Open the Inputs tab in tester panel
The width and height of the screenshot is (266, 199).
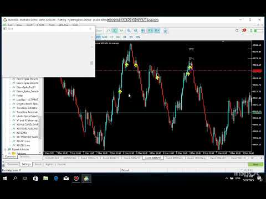38,164
